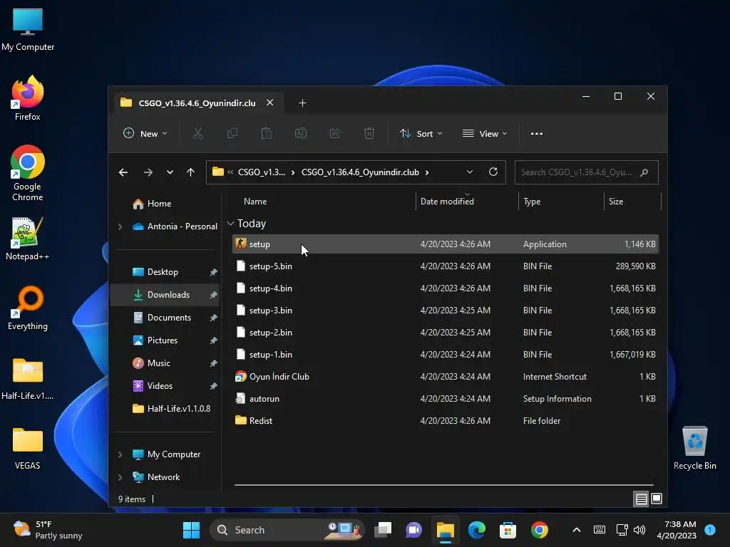Refresh the current folder view
The image size is (730, 547).
coord(493,172)
